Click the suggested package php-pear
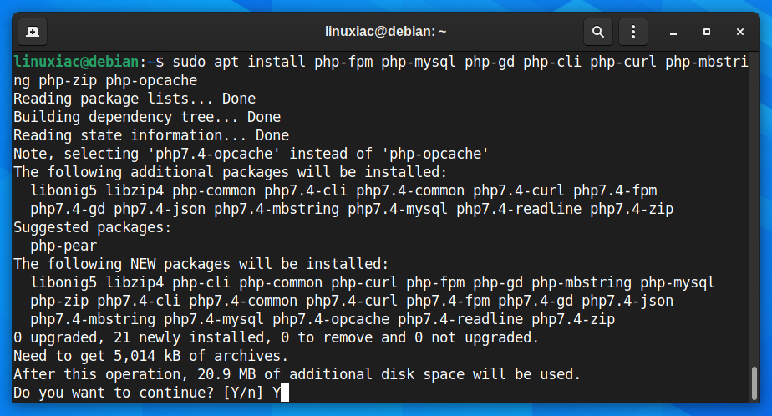This screenshot has width=772, height=416. 63,246
